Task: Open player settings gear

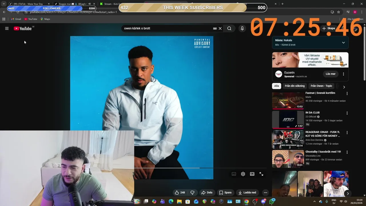Action: (243, 174)
